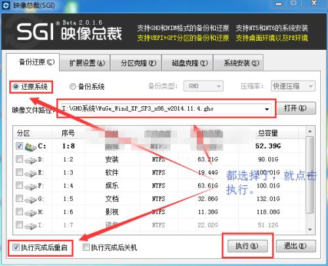Uncheck the C: partition checkbox
The width and height of the screenshot is (328, 266).
(20, 145)
